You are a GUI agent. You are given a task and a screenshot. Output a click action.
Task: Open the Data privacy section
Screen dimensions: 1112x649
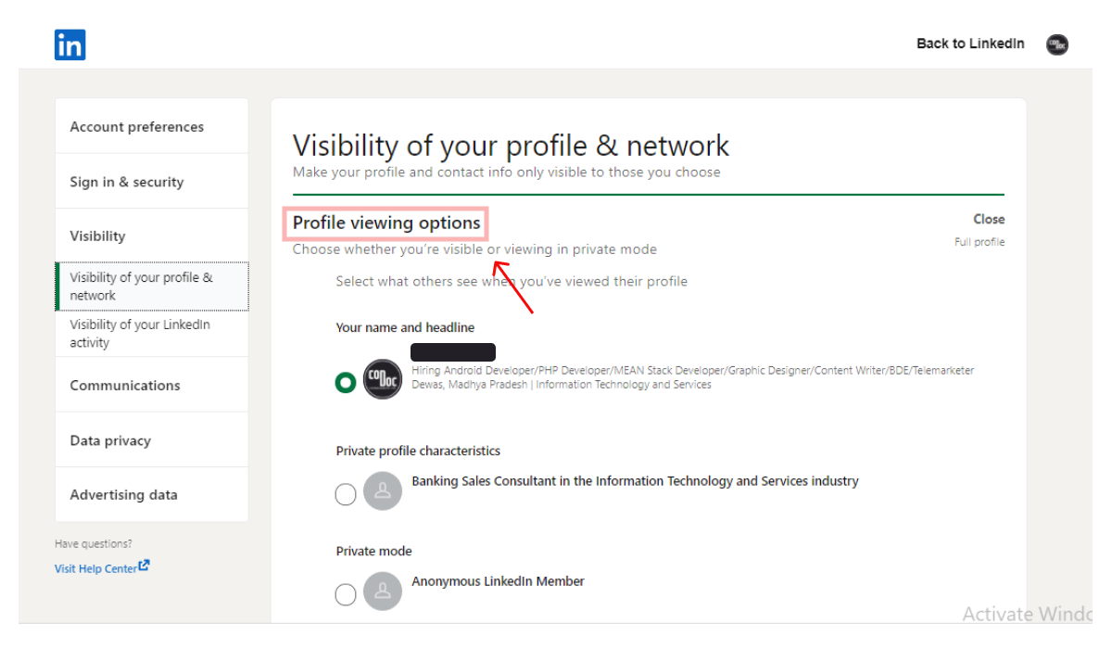152,440
